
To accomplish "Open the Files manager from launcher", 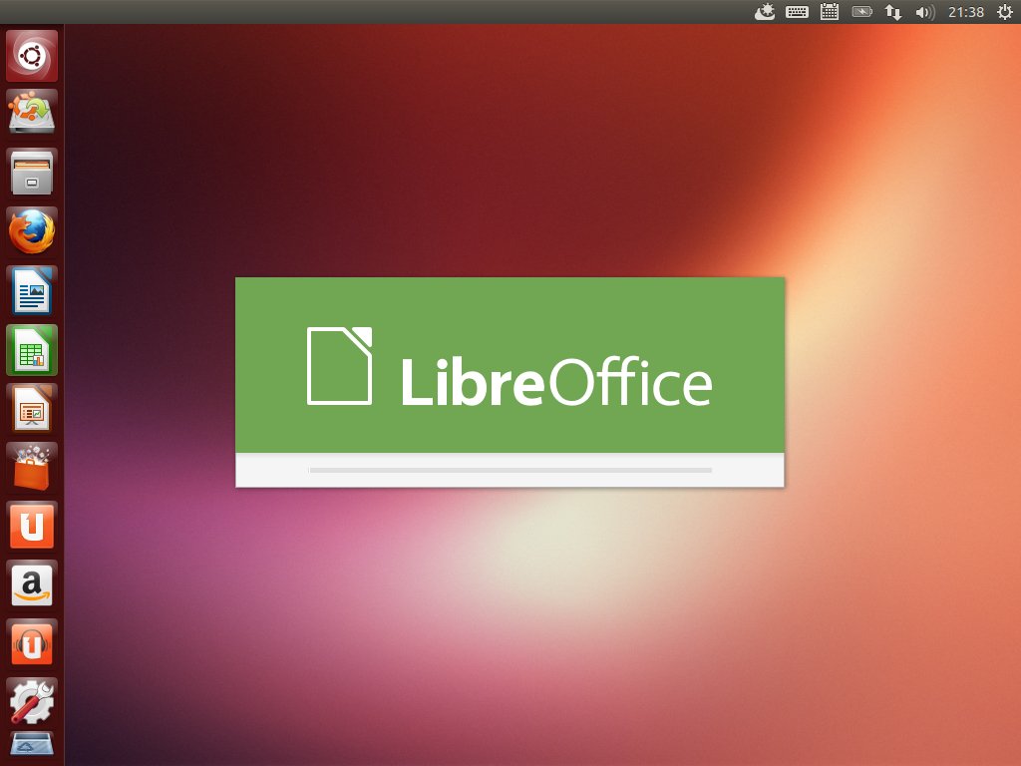I will coord(32,173).
